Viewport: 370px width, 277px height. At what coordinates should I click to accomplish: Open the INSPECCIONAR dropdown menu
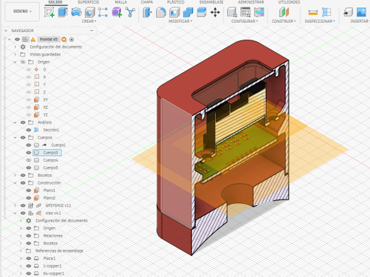320,22
